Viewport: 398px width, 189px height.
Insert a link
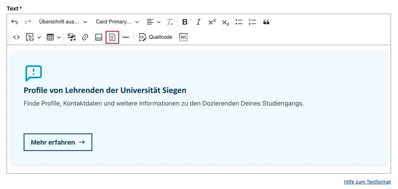coord(85,37)
